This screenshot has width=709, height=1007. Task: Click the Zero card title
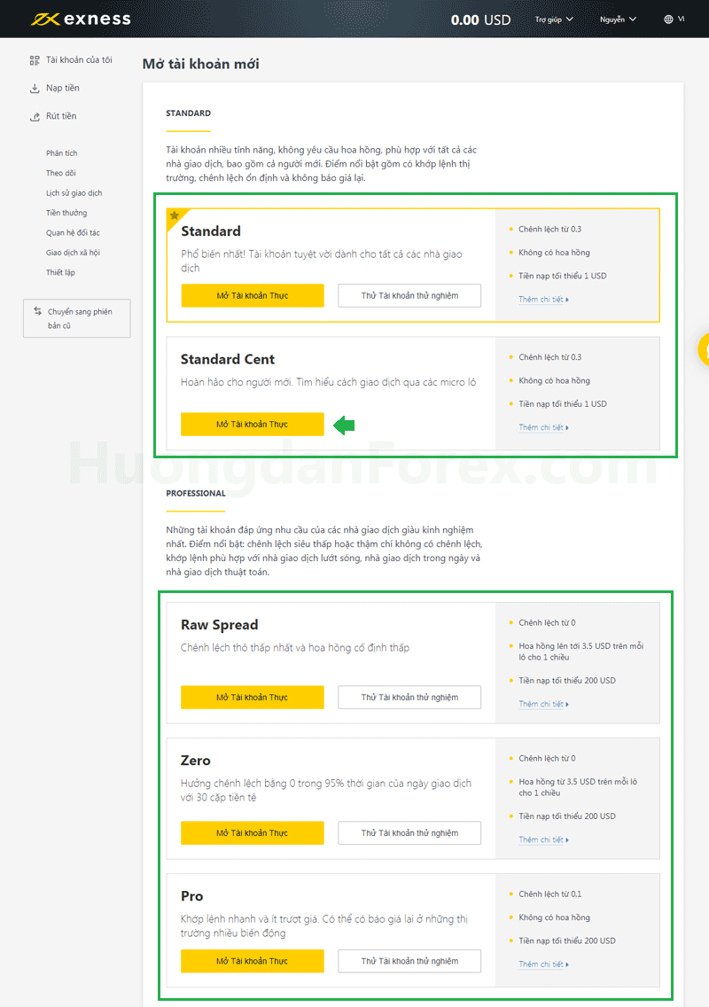(x=195, y=761)
